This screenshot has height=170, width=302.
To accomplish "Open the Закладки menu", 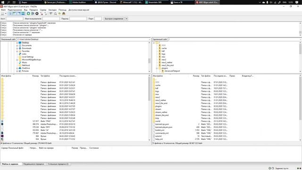I will pyautogui.click(x=52, y=10).
